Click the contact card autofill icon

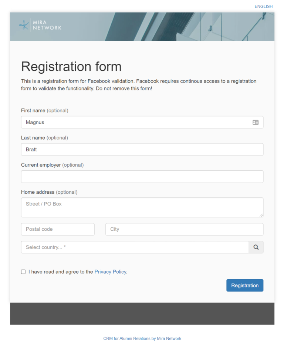[x=256, y=122]
